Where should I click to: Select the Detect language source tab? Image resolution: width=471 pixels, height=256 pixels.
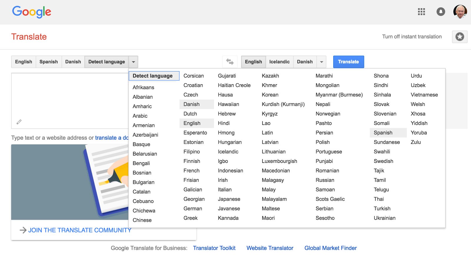[x=107, y=62]
